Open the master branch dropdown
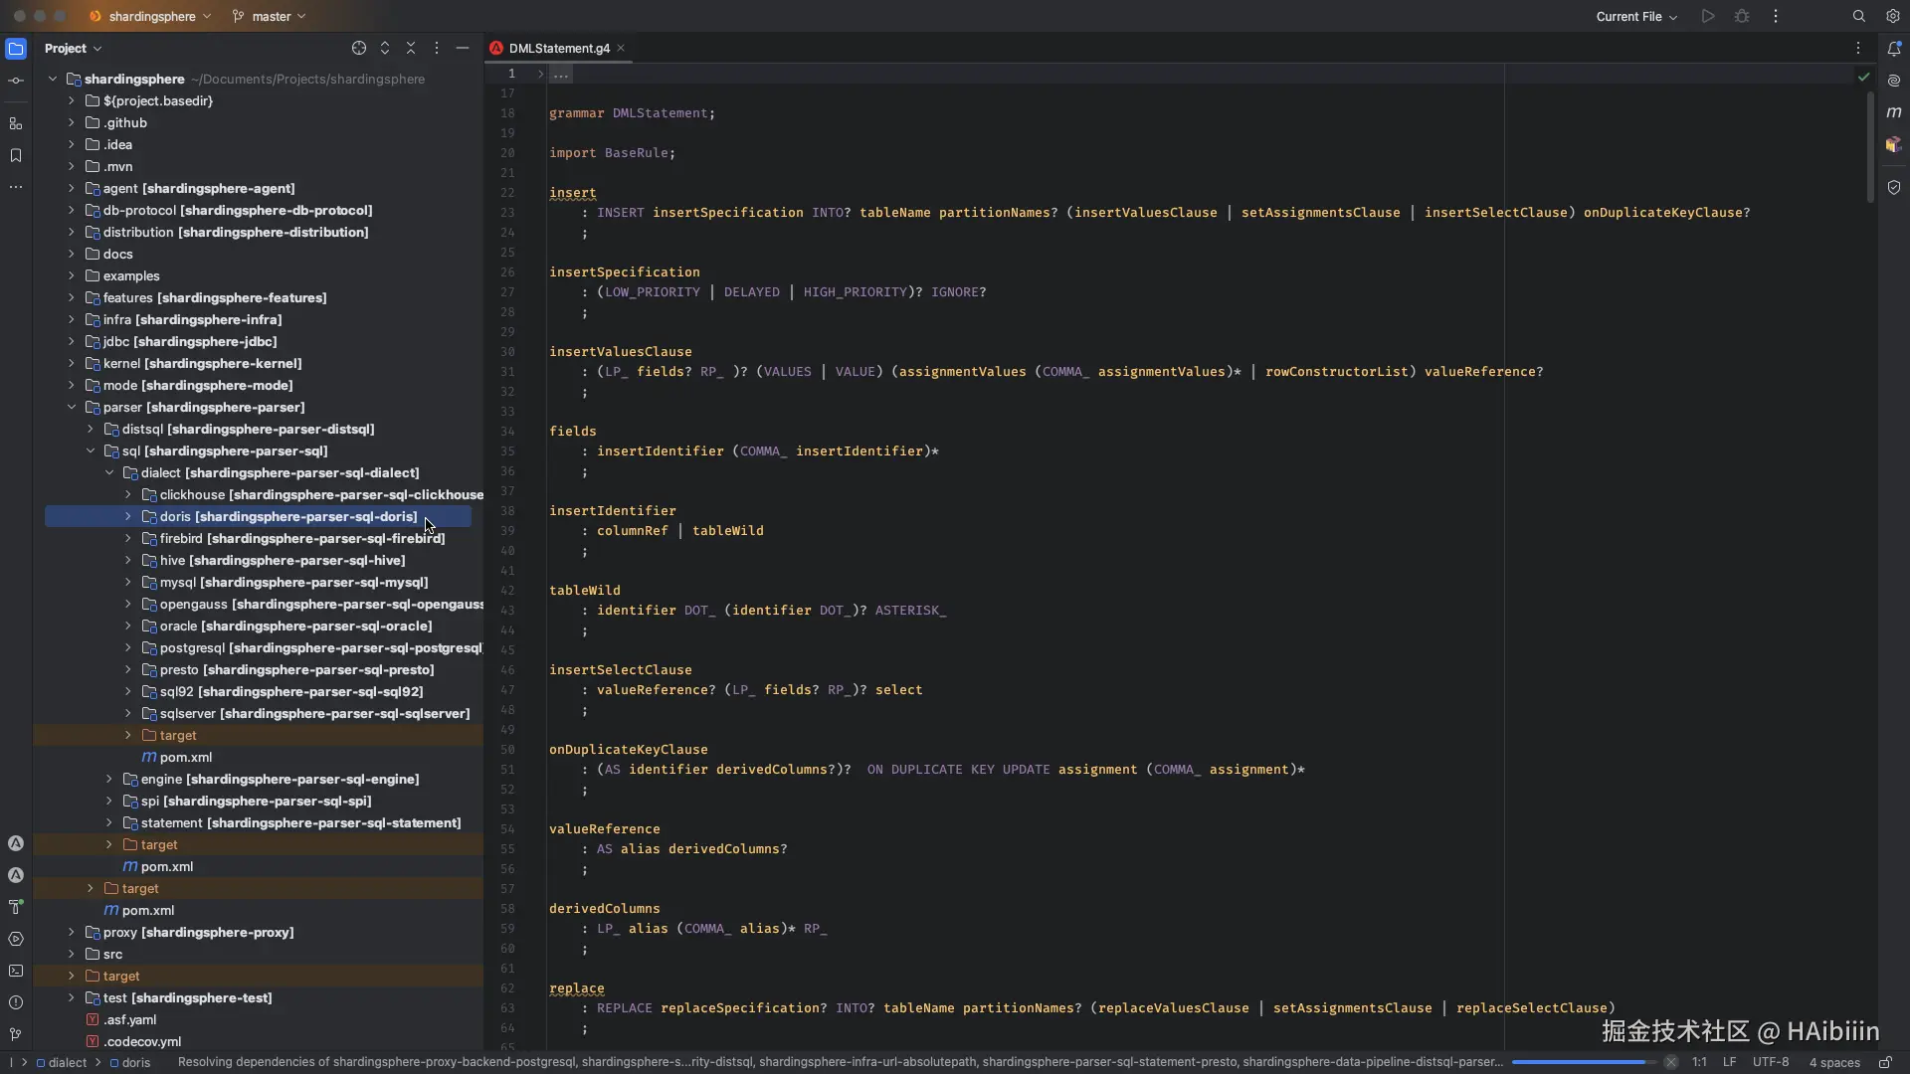 point(270,16)
